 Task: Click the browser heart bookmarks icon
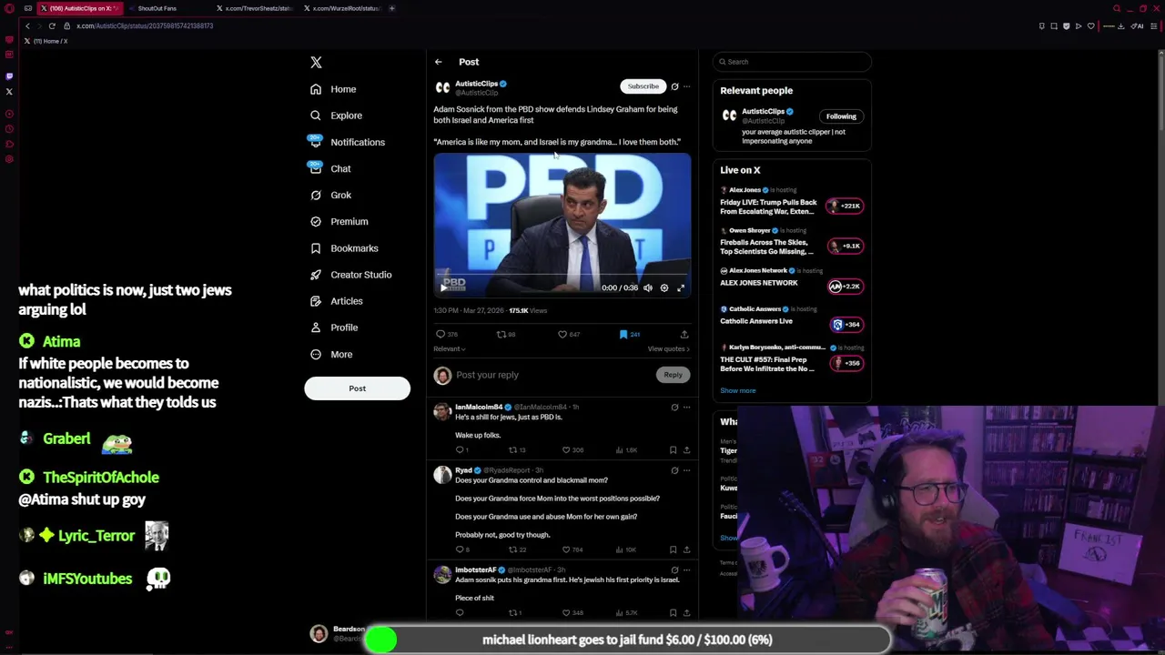click(1090, 25)
